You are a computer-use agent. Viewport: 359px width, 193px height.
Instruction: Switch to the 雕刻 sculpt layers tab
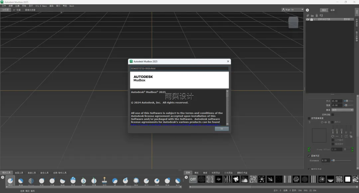click(324, 10)
